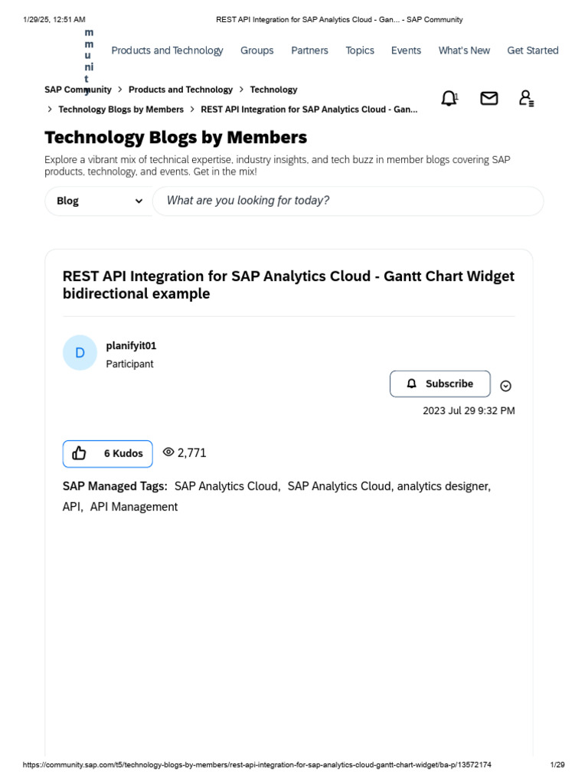Image resolution: width=588 pixels, height=784 pixels.
Task: Click the bell icon inside Subscribe
Action: click(x=412, y=384)
